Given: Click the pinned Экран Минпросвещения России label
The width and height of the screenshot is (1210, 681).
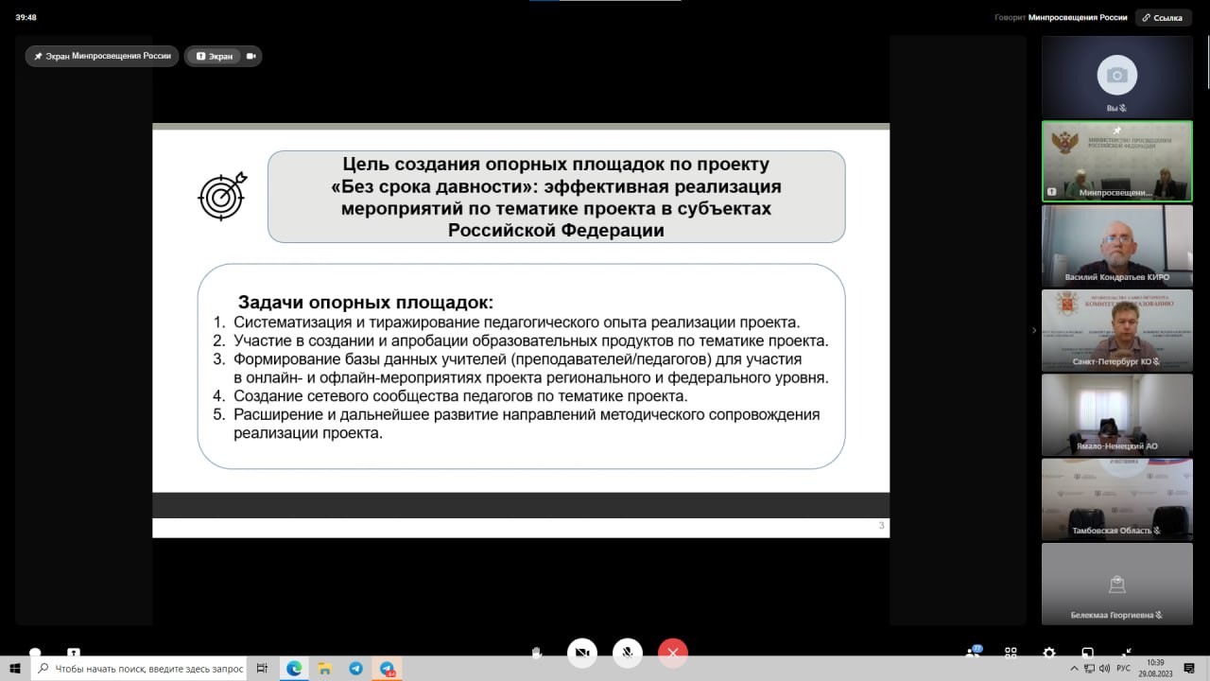Looking at the screenshot, I should pos(102,56).
